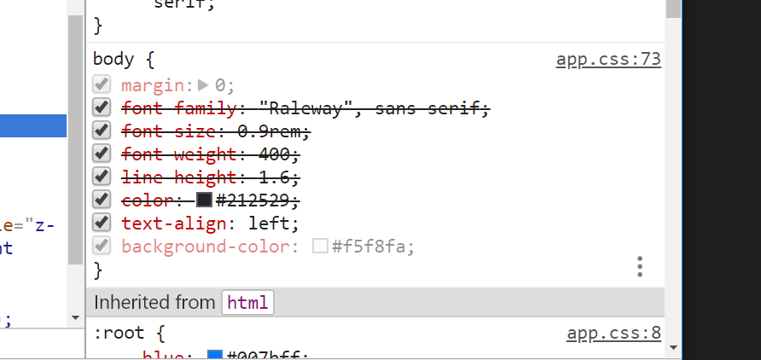Edit the :root selector text

coord(119,334)
